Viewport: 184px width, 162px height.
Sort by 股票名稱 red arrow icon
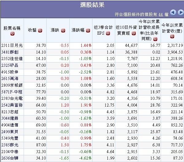(12, 34)
